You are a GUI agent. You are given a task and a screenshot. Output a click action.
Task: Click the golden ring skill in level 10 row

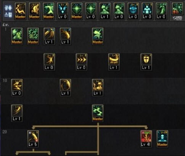[65, 88]
